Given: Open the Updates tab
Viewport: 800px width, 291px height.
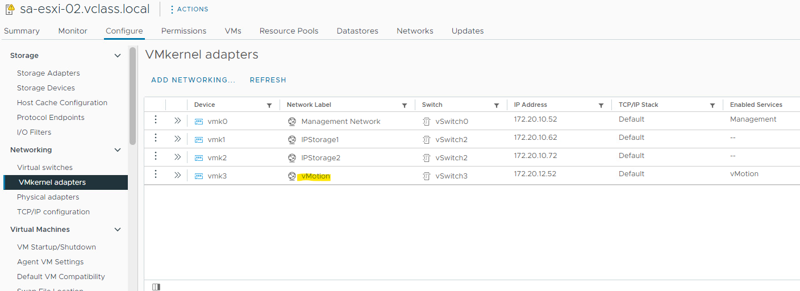Looking at the screenshot, I should point(468,31).
